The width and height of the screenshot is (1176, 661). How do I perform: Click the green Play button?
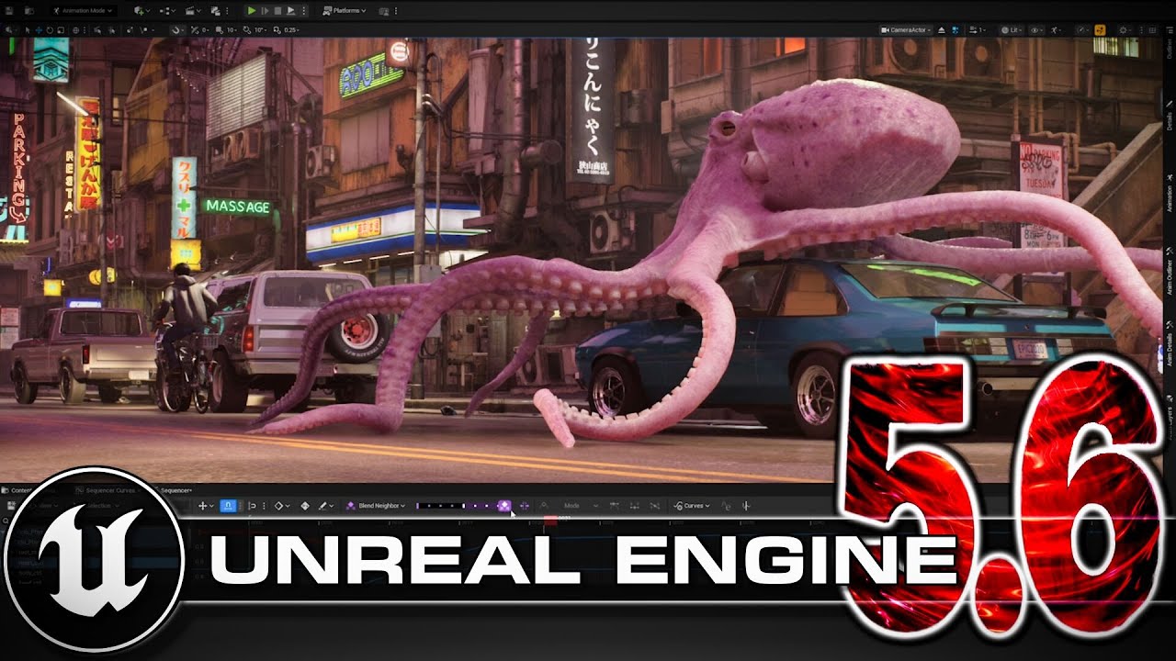(252, 11)
